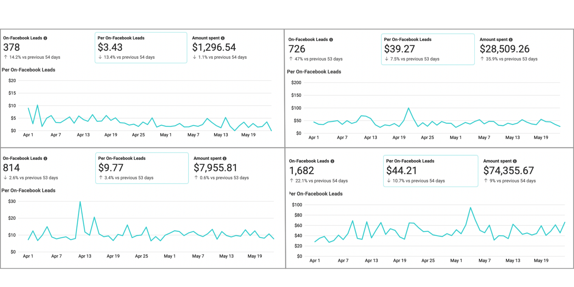The height and width of the screenshot is (287, 574).
Task: Select the Amount spent $7,955.81 metric
Action: pos(221,168)
